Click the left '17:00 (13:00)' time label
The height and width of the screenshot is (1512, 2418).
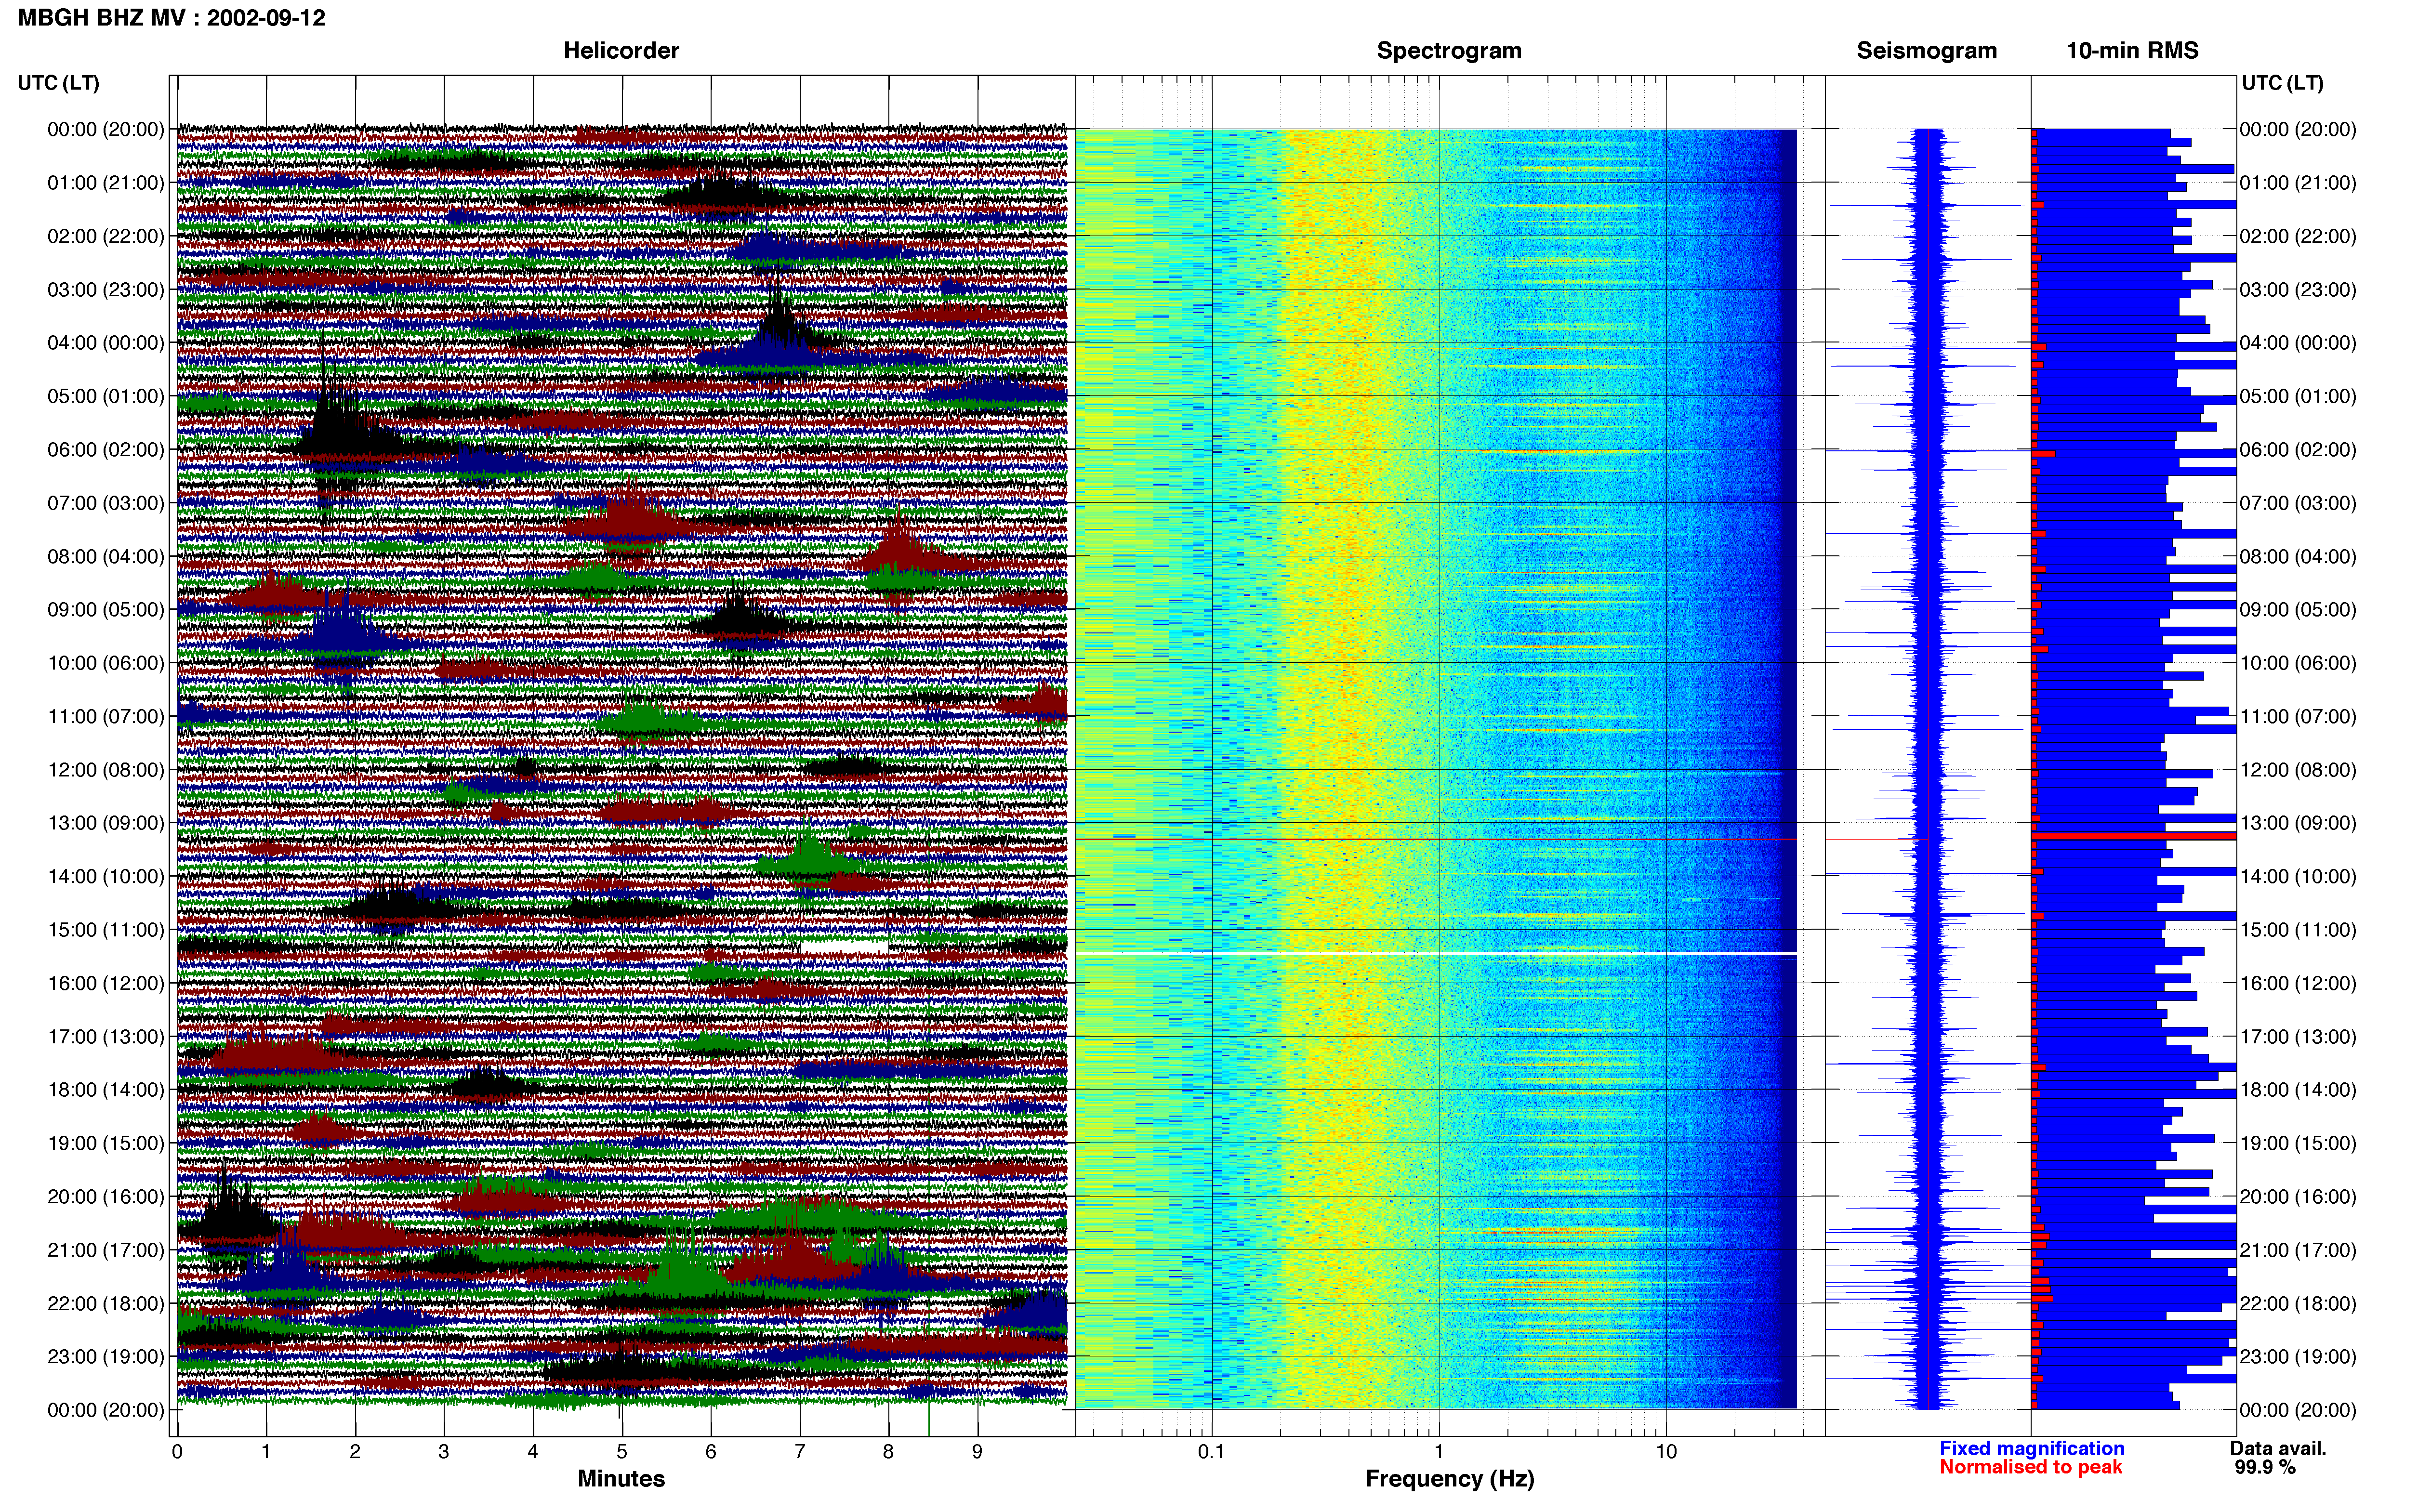pos(105,1036)
